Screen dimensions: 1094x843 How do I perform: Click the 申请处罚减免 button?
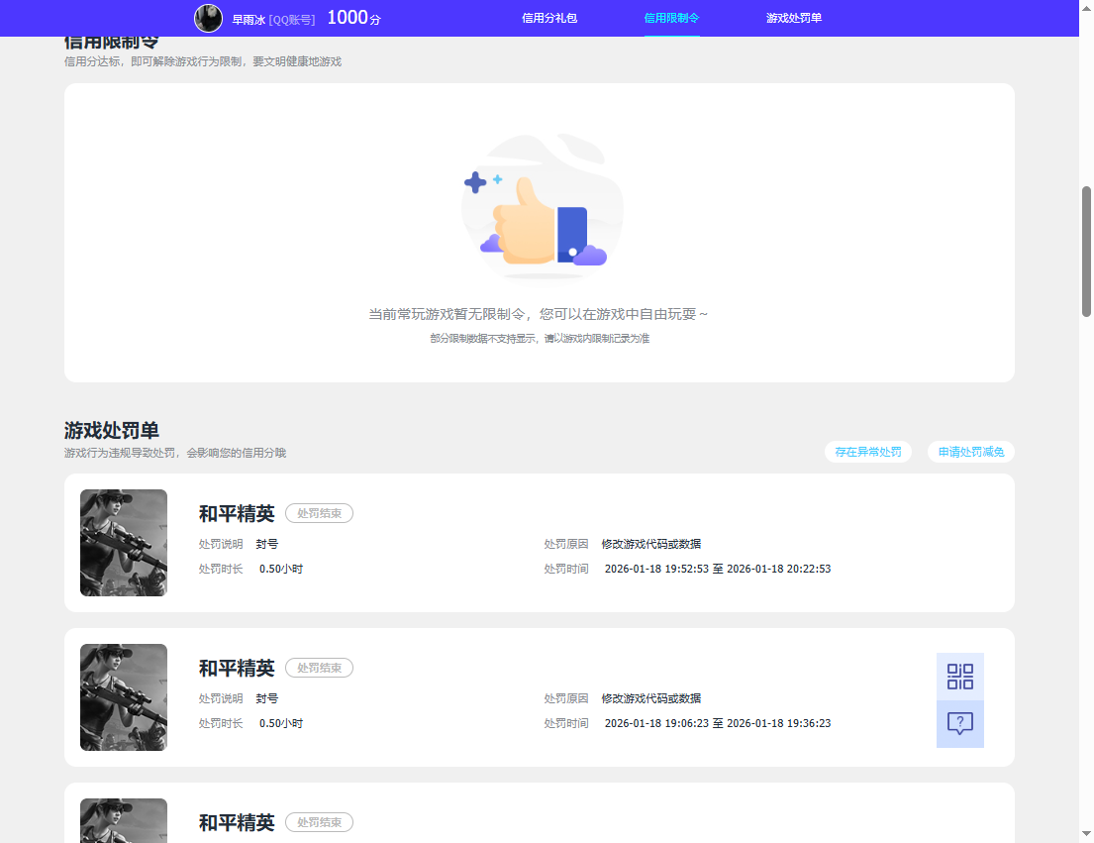click(970, 452)
